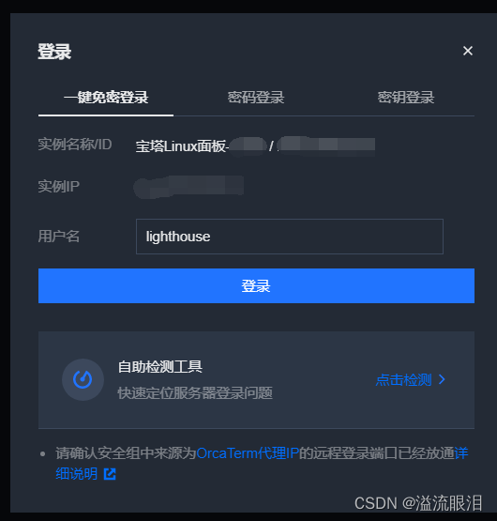
Task: Click the CSDN watermark text
Action: [418, 503]
